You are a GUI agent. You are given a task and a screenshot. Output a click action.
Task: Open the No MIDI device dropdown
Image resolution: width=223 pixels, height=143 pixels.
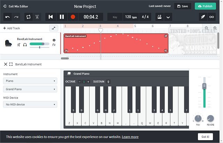30,104
